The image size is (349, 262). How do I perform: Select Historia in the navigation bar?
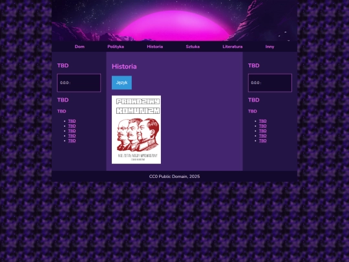[155, 47]
